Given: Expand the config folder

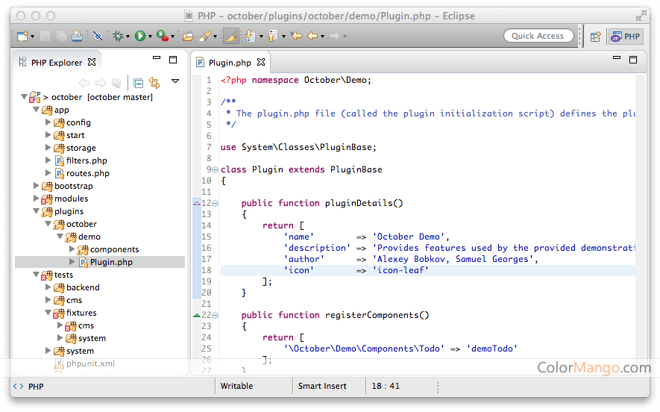Looking at the screenshot, I should (x=48, y=122).
